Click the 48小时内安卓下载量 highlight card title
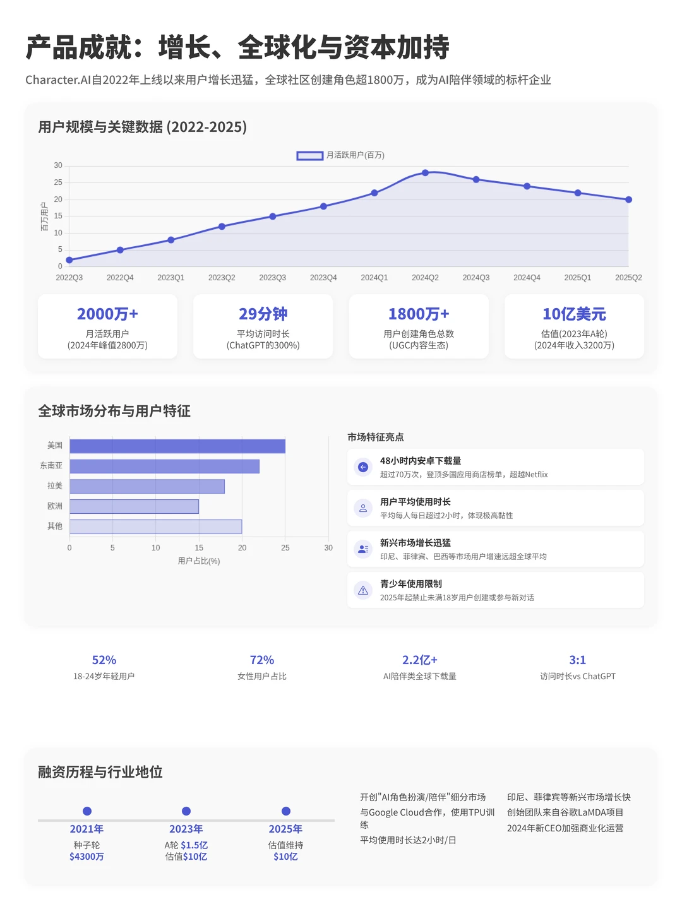This screenshot has width=682, height=909. [x=421, y=461]
